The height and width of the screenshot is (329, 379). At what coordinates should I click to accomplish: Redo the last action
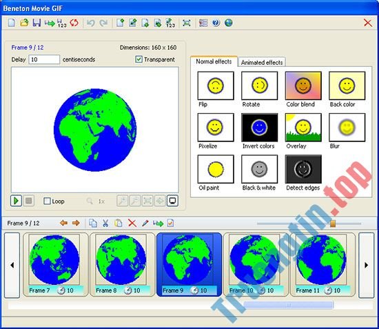(103, 23)
